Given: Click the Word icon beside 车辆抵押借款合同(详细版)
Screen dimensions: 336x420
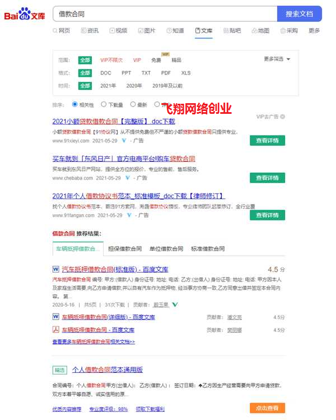Looking at the screenshot, I should coord(55,317).
